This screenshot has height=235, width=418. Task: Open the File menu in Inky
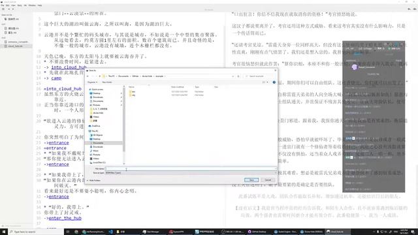[3, 5]
